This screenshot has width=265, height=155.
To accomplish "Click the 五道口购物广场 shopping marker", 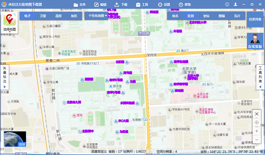I will (x=47, y=69).
